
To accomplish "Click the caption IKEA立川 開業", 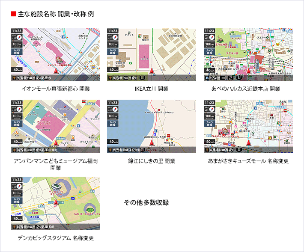I will click(152, 89).
